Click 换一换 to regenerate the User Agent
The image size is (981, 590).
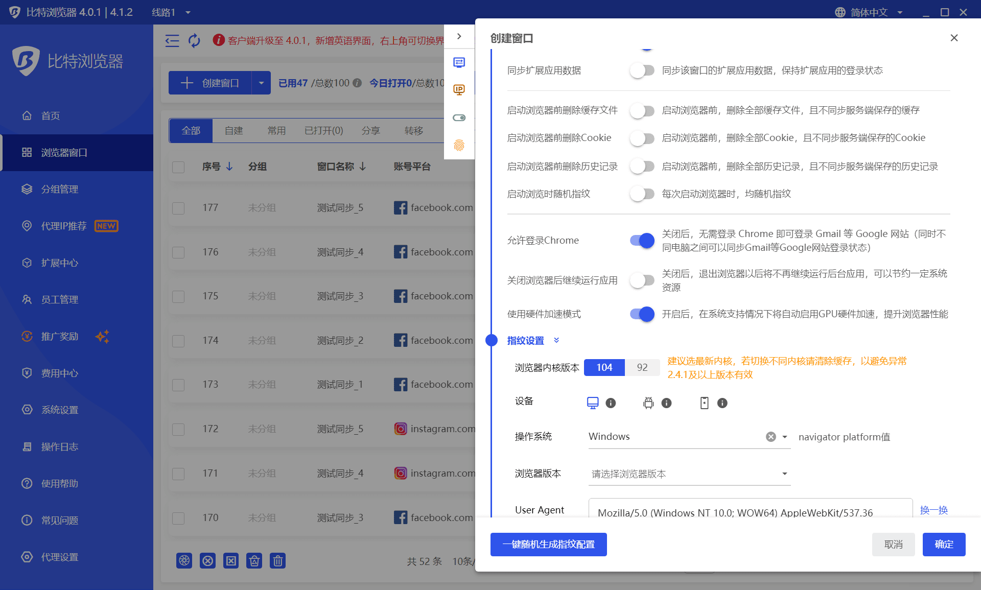click(x=934, y=510)
